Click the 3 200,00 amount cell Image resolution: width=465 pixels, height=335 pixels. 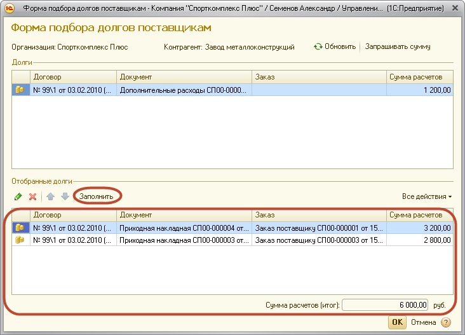pos(420,228)
